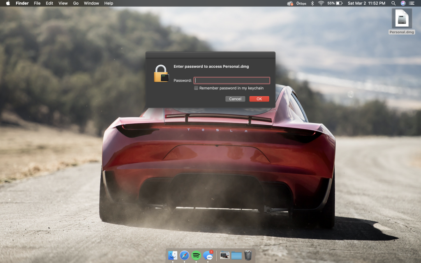This screenshot has height=263, width=421.
Task: Open the Trash in Dock
Action: (248, 255)
